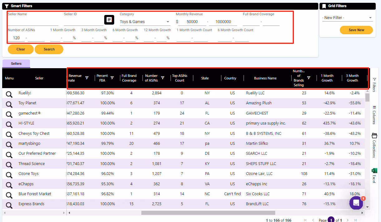Switch to the Sellers tab
The image size is (381, 222).
click(x=16, y=64)
